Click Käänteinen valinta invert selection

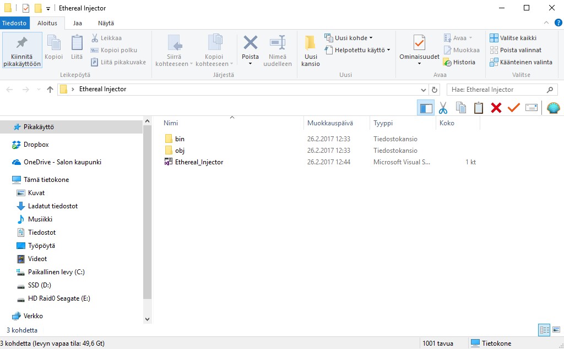[x=521, y=62]
